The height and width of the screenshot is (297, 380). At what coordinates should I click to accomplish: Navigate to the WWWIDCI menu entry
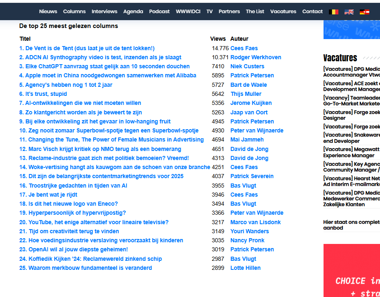click(188, 12)
